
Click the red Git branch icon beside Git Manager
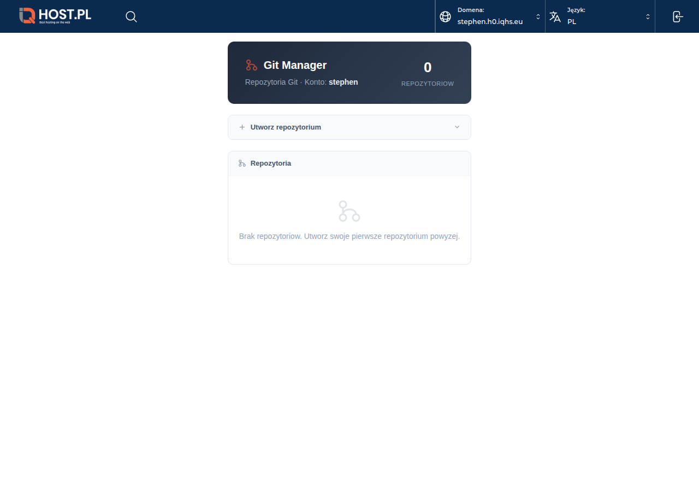(x=251, y=65)
